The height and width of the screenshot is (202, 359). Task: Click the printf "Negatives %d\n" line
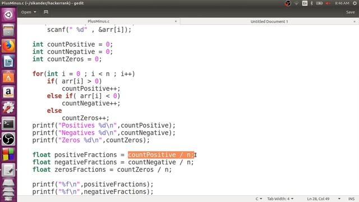tap(104, 133)
